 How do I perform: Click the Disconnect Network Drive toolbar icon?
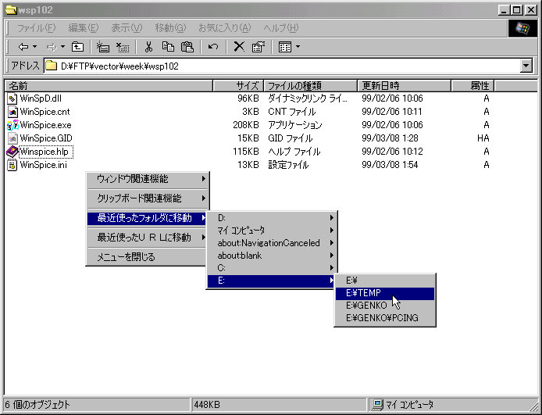click(123, 47)
